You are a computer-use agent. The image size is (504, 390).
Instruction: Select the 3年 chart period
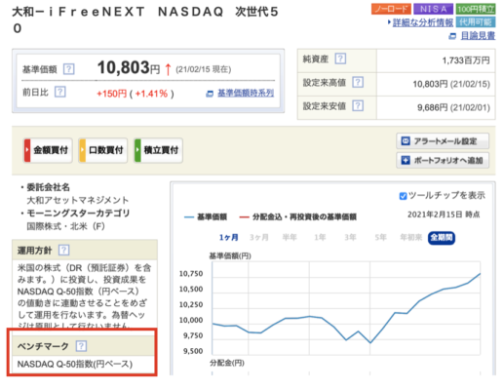pos(350,238)
